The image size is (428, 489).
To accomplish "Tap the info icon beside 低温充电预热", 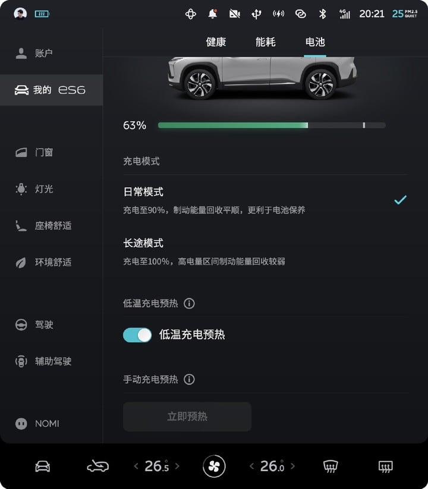I will point(189,303).
